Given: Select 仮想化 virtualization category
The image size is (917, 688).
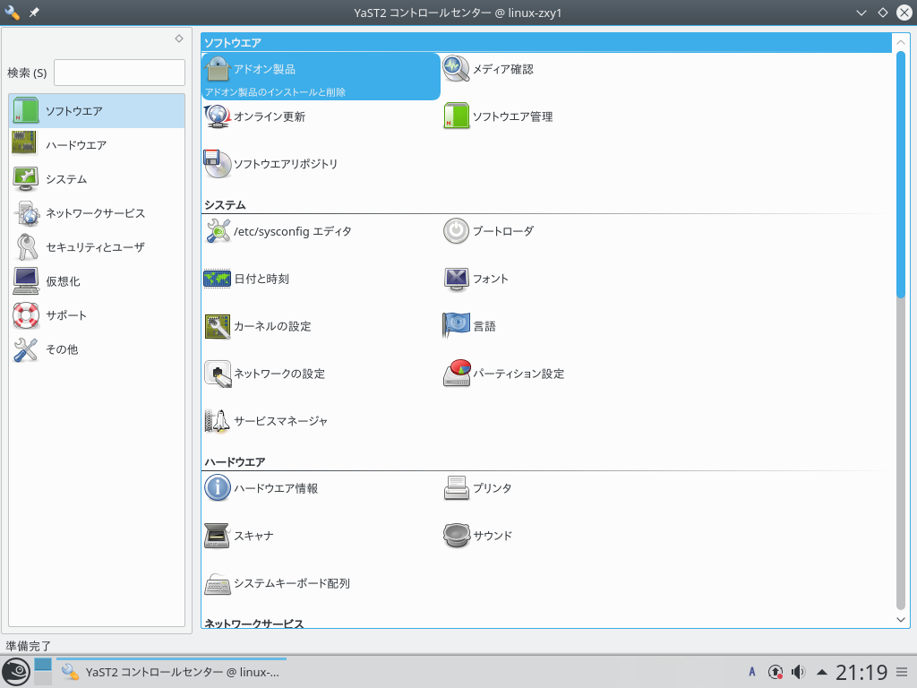Looking at the screenshot, I should 63,281.
